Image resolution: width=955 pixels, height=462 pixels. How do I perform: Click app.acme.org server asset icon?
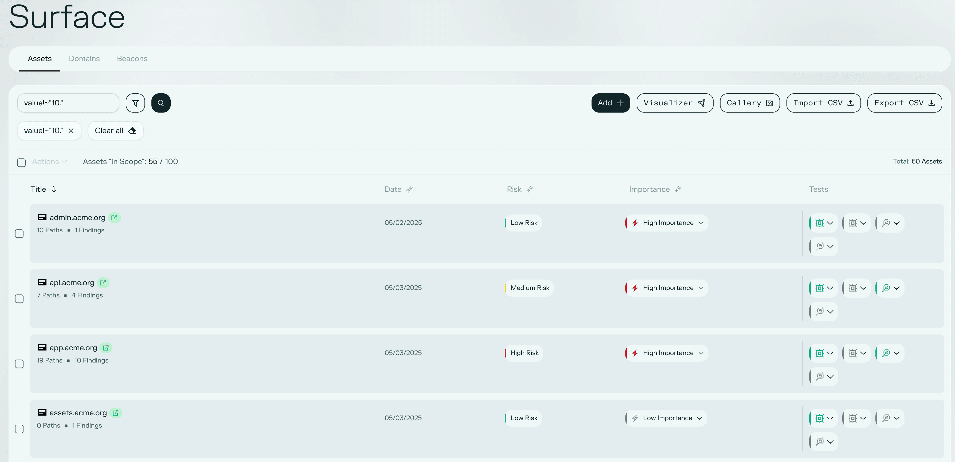[x=42, y=348]
